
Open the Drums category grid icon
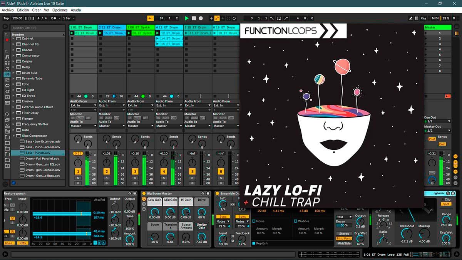click(7, 63)
